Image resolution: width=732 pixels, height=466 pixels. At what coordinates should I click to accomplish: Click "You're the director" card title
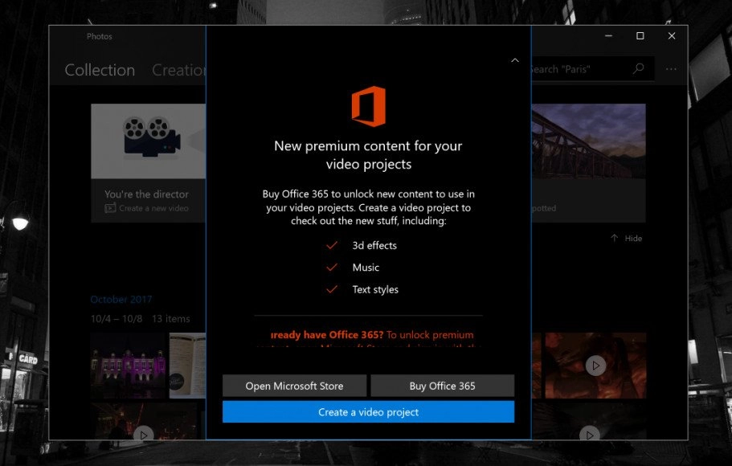coord(146,194)
